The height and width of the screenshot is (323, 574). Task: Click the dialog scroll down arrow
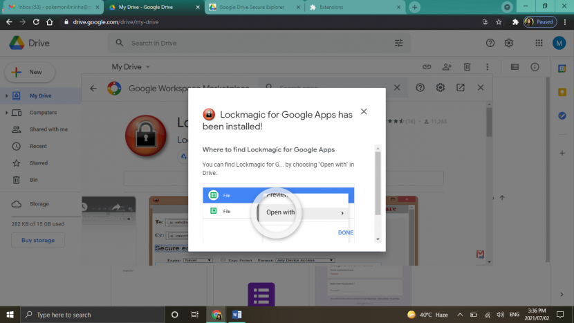[x=378, y=239]
